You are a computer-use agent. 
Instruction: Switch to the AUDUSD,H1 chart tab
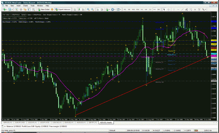pos(81,122)
